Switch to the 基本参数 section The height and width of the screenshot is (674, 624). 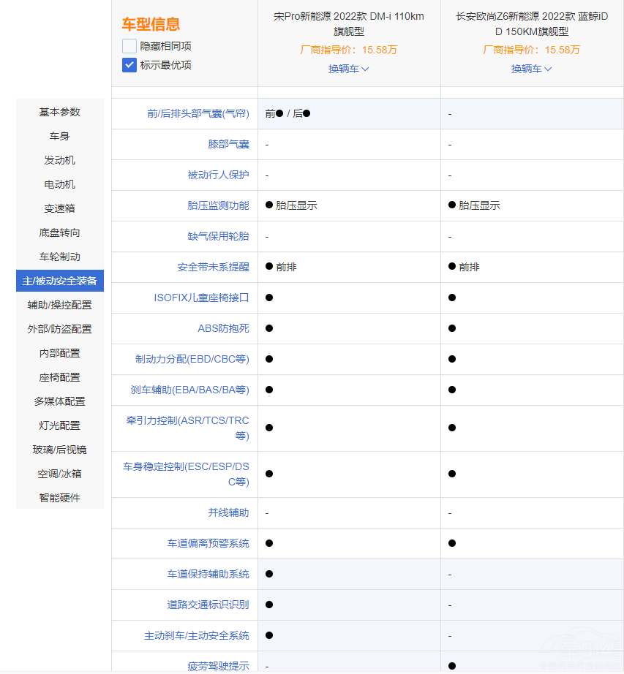pyautogui.click(x=60, y=112)
